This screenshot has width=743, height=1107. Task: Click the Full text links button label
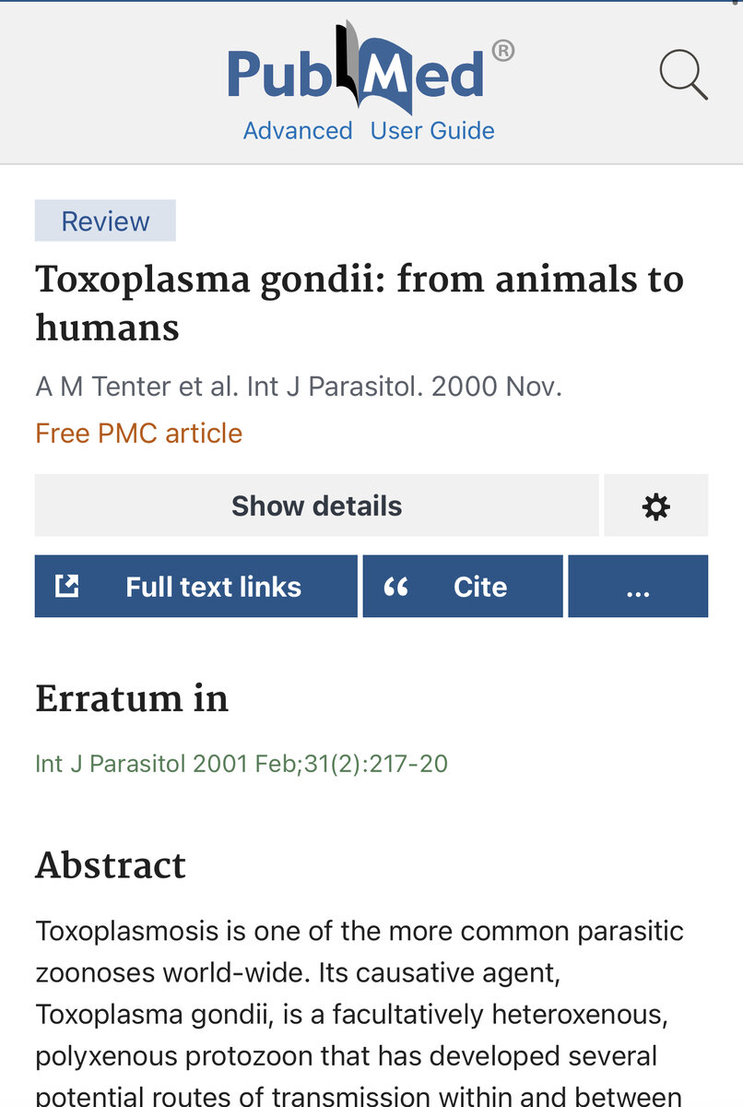(x=213, y=587)
